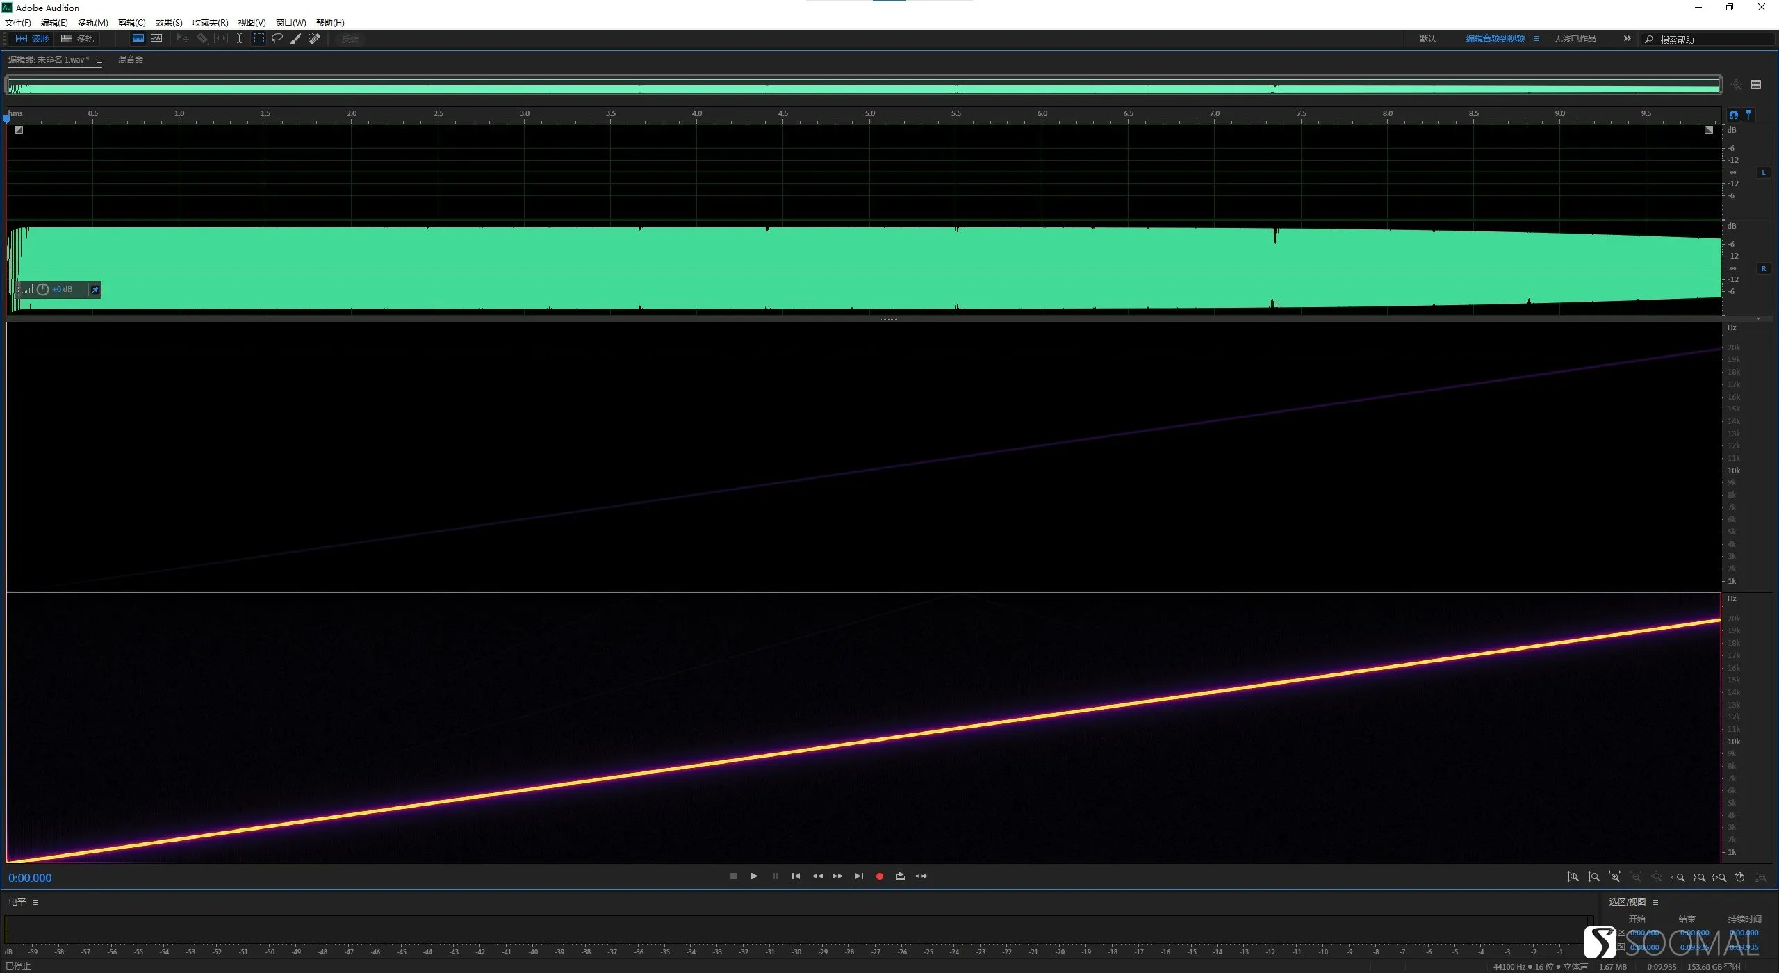Screen dimensions: 1779x973
Task: Select the 编辑音频到视频 workspace
Action: pyautogui.click(x=1495, y=39)
